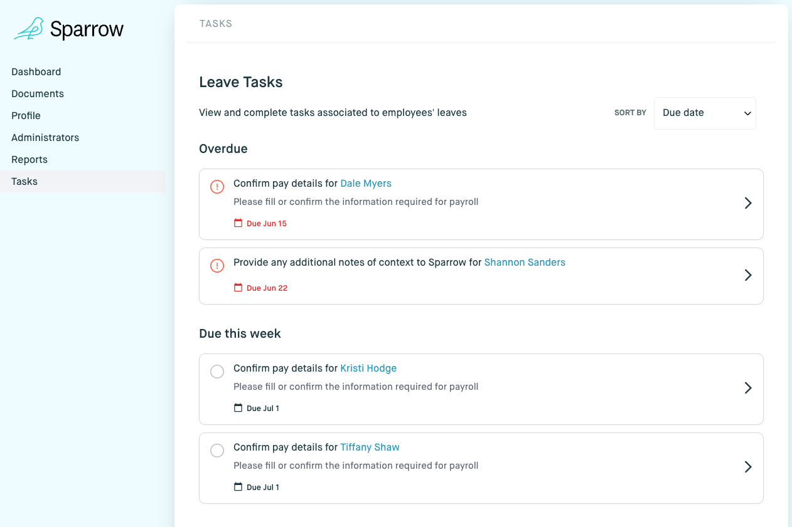Image resolution: width=792 pixels, height=527 pixels.
Task: Click overdue alert icon for Dale Myers task
Action: 217,187
